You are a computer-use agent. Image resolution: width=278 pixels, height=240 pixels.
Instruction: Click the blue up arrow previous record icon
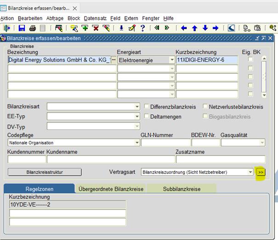tap(194, 28)
